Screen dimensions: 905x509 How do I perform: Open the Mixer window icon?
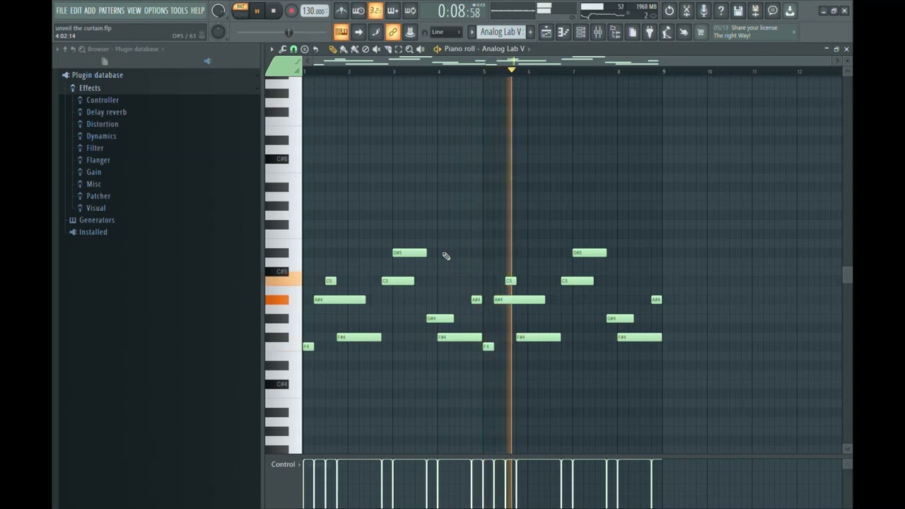pos(598,32)
